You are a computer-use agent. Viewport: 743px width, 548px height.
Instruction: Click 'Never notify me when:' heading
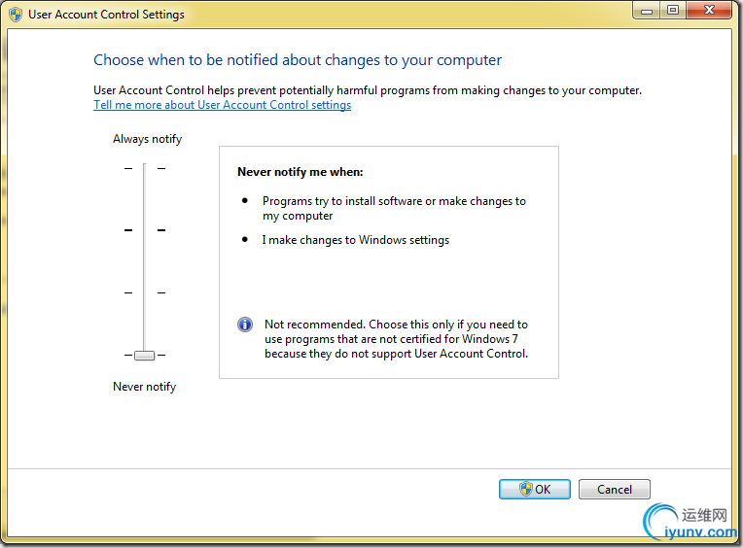point(300,172)
